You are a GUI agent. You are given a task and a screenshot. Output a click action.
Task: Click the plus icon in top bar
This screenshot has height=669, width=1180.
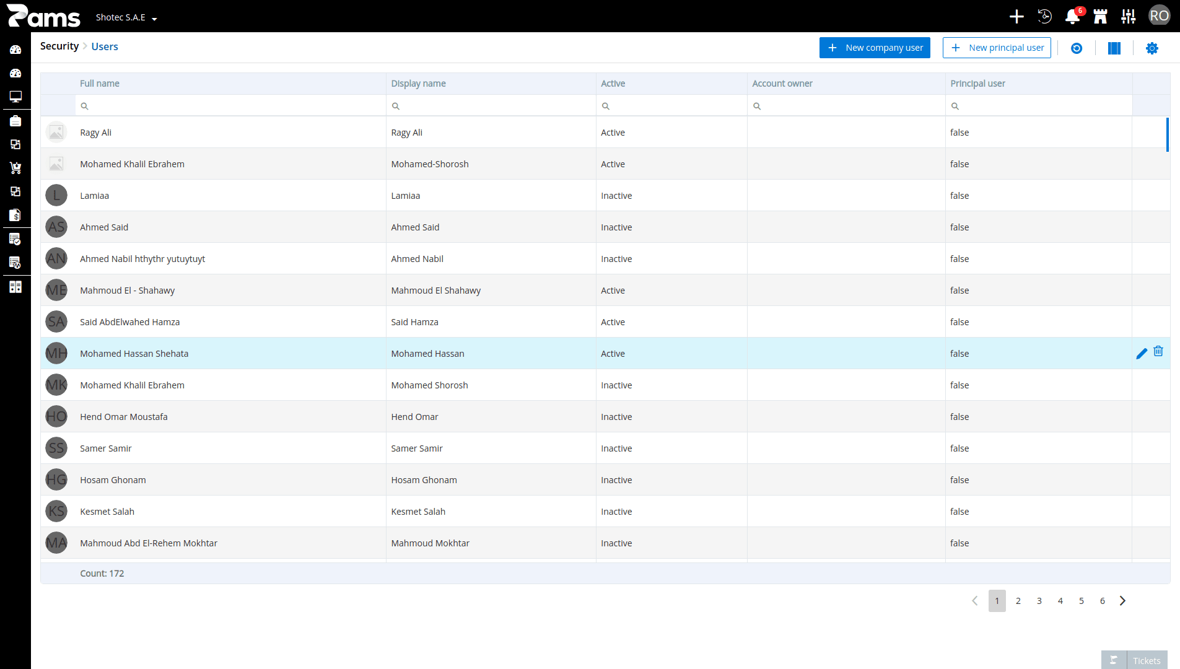point(1016,17)
